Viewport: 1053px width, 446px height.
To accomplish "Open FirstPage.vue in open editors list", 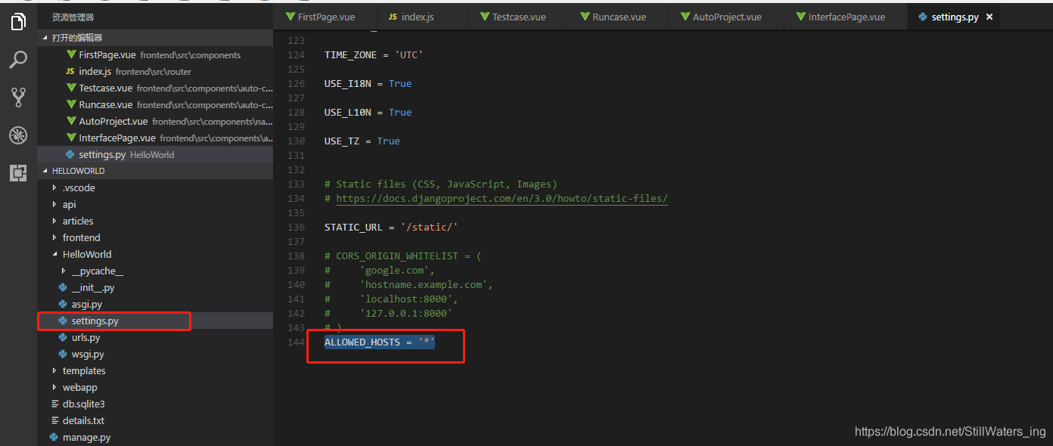I will [155, 54].
